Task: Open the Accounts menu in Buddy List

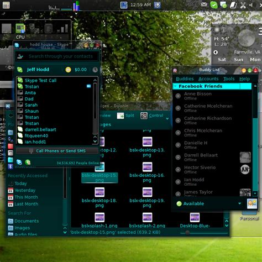Action: click(x=208, y=79)
